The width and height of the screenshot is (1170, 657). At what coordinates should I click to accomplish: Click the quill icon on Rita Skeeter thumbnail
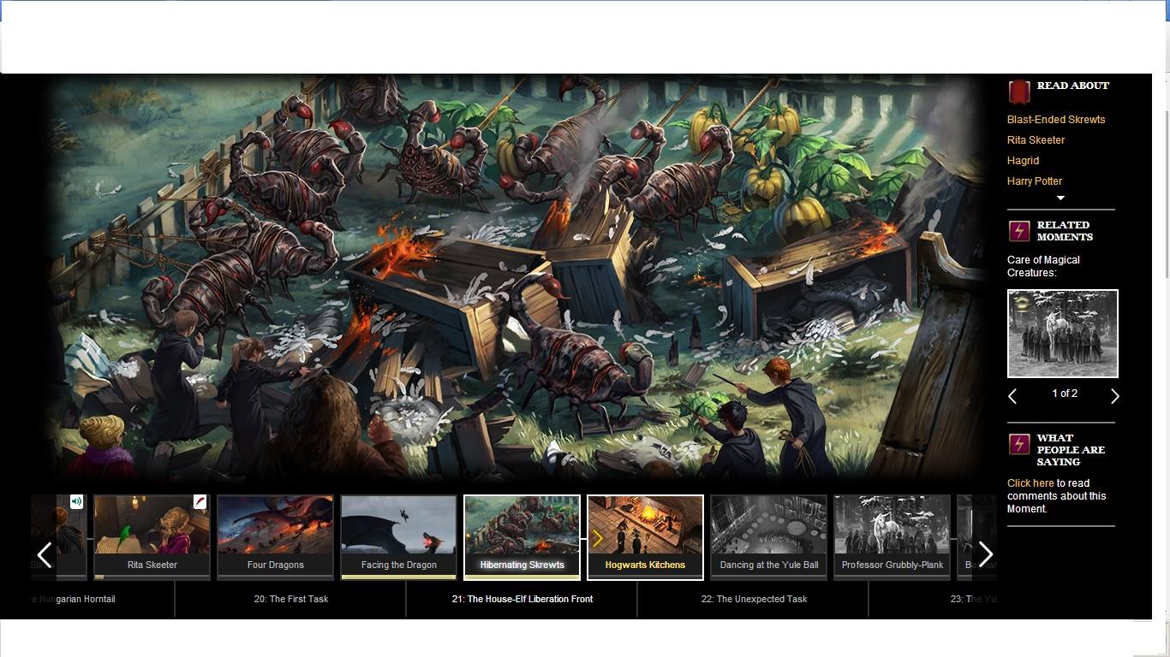200,502
